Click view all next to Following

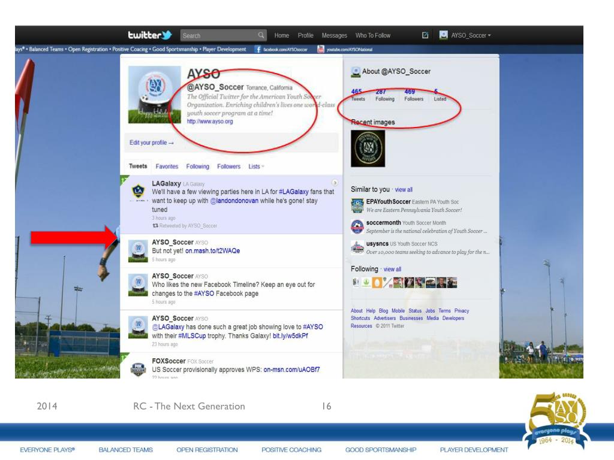tap(392, 269)
